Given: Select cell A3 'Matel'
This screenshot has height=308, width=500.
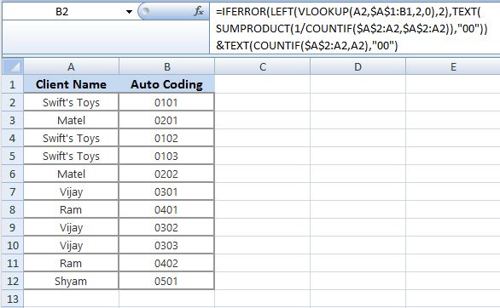Looking at the screenshot, I should [71, 120].
